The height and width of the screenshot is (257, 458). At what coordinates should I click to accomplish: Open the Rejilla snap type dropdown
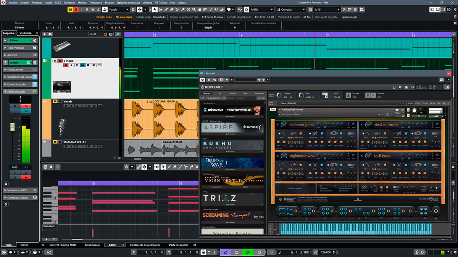click(x=261, y=10)
